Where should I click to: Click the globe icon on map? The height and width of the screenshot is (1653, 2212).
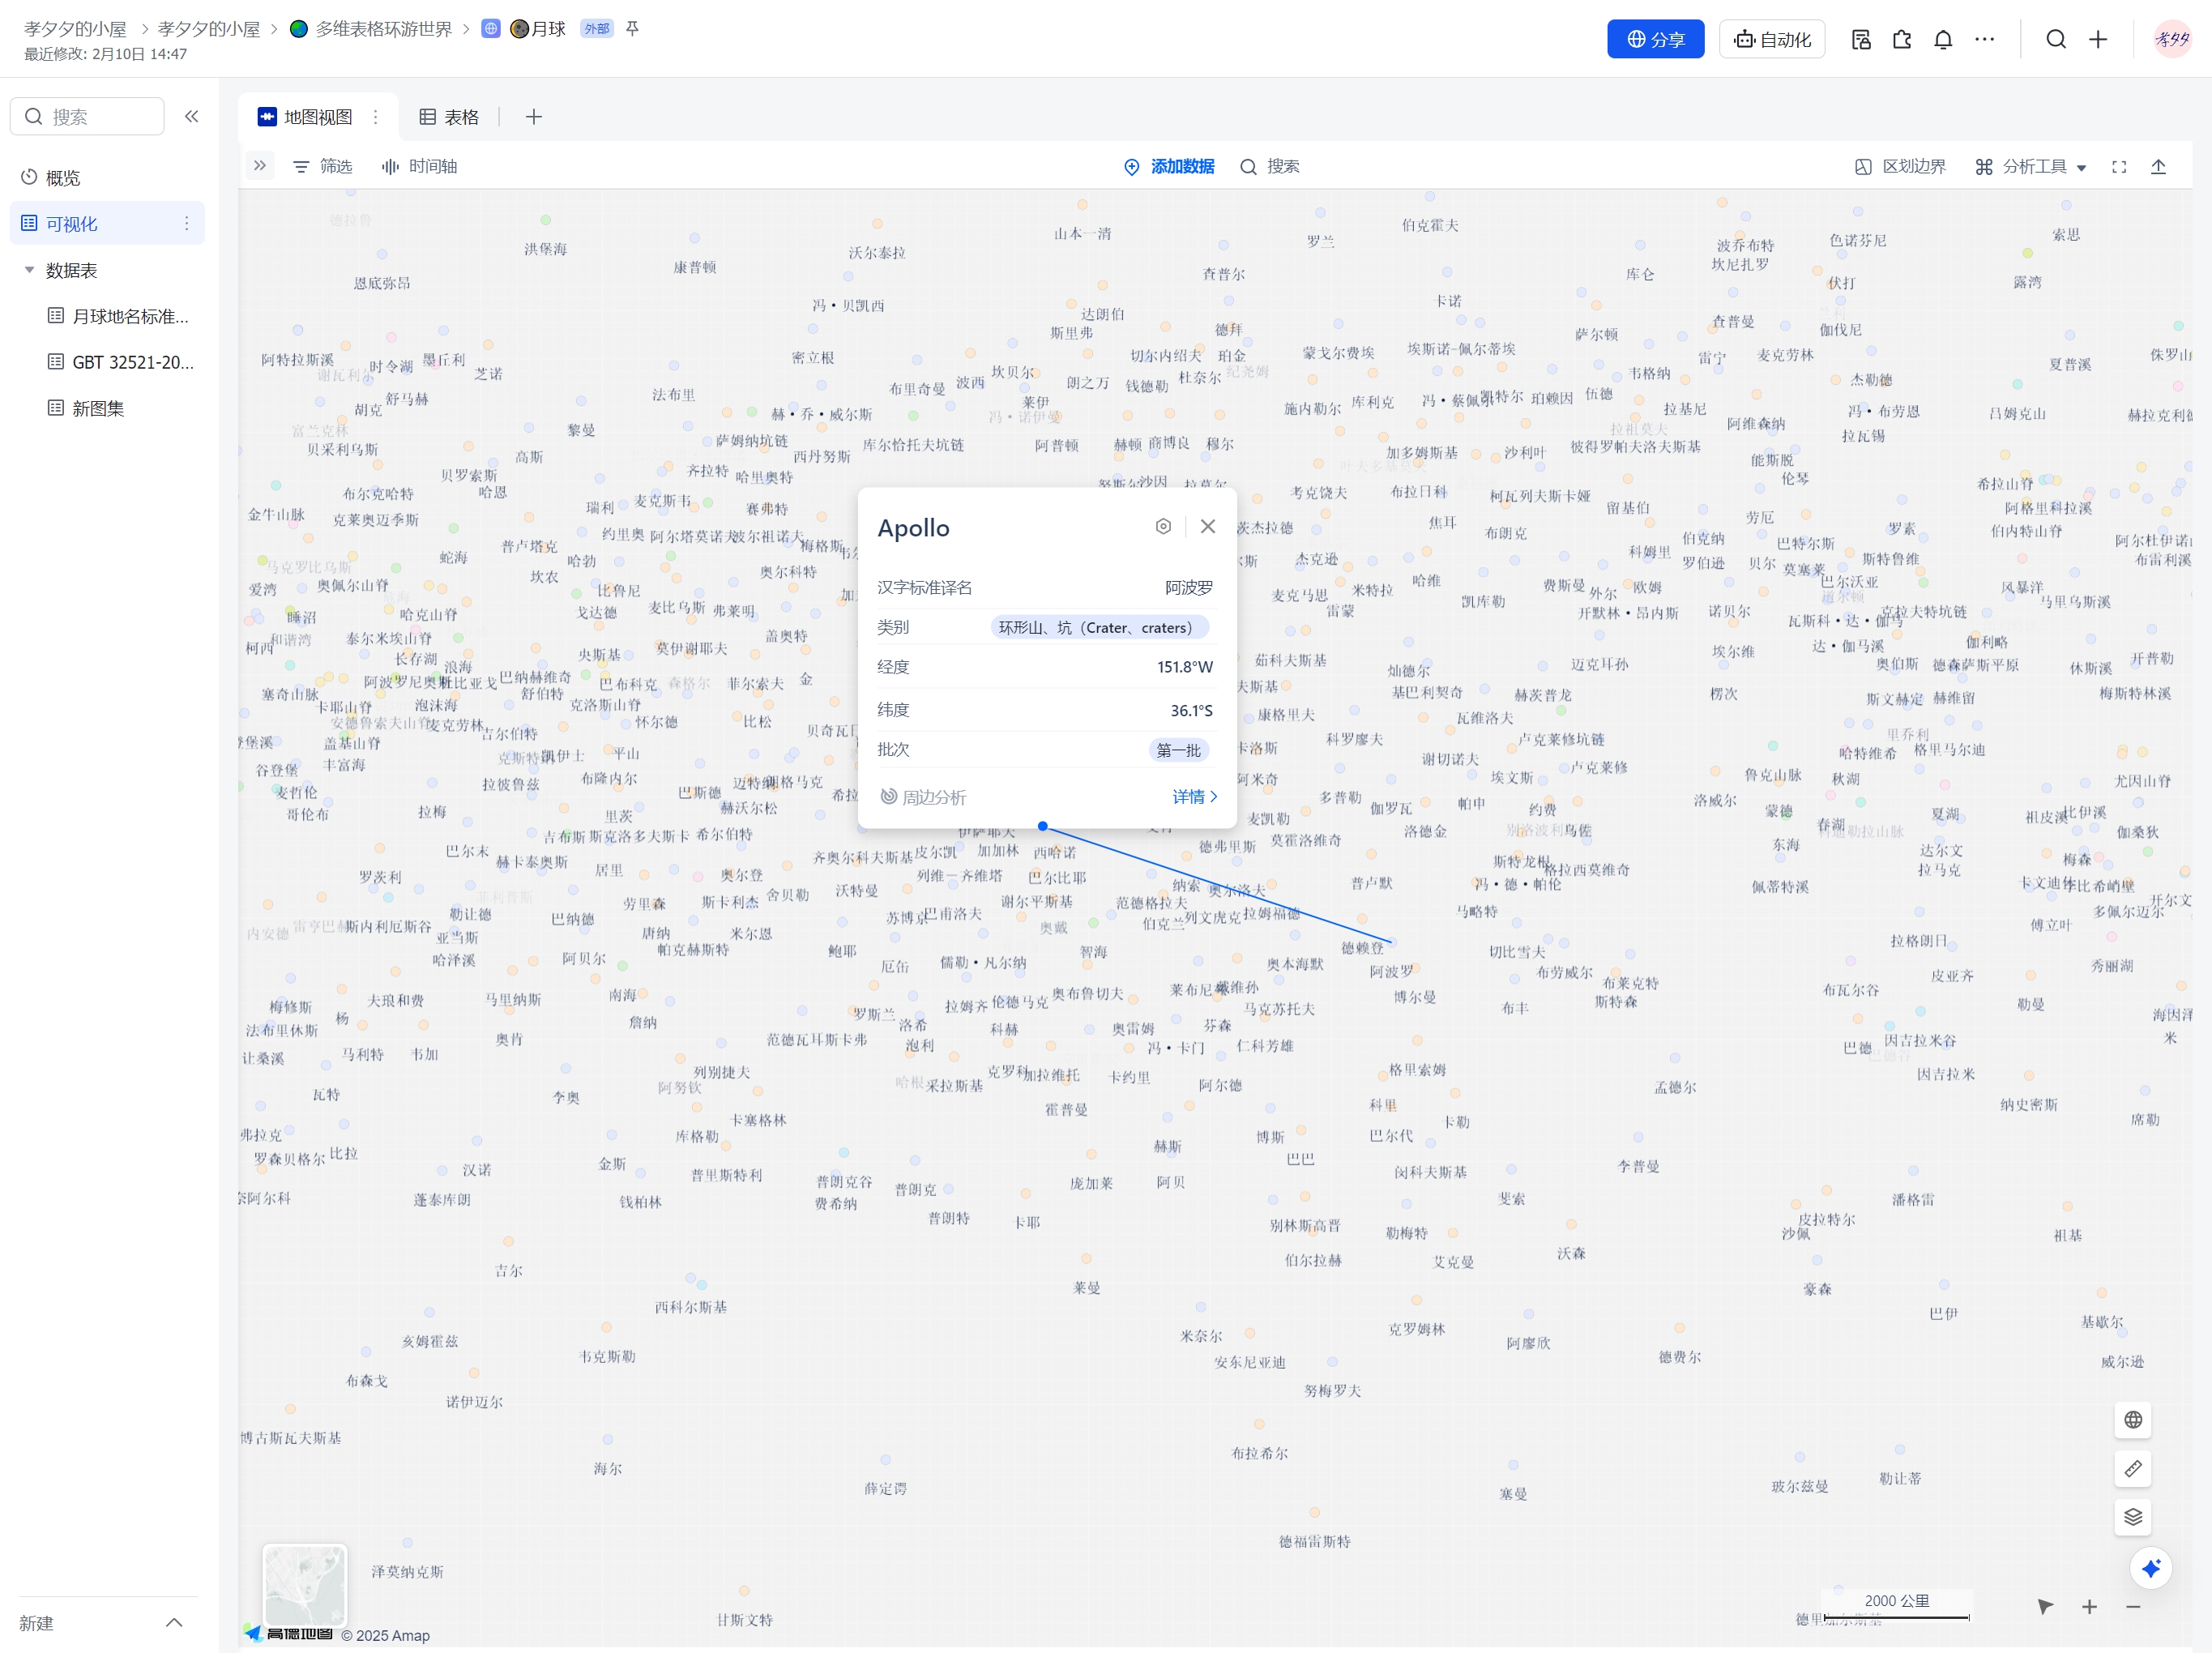coord(2132,1419)
